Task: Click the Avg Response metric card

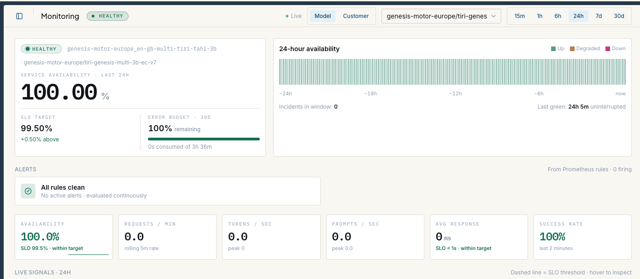Action: point(479,237)
